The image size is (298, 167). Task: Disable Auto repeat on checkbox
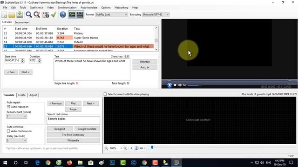coord(8,107)
